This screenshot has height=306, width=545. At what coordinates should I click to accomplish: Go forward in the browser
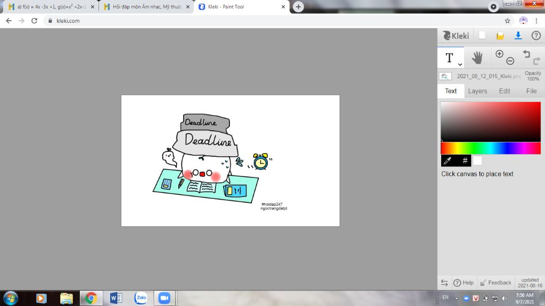pos(21,21)
